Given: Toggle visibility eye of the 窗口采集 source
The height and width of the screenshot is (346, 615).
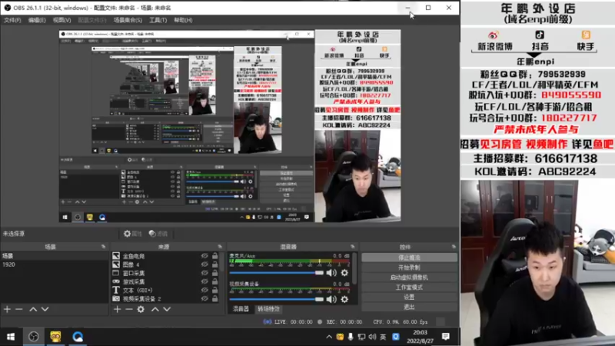Looking at the screenshot, I should coord(204,273).
